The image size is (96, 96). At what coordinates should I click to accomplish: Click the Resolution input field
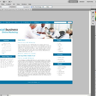(x=20, y=7)
